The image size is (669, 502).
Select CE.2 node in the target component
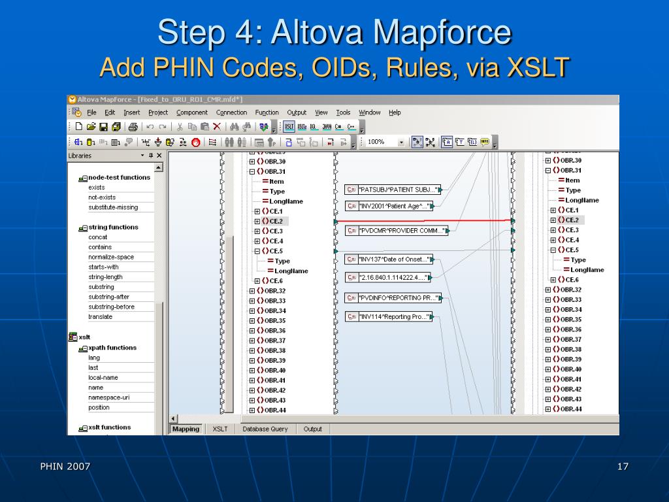coord(572,220)
